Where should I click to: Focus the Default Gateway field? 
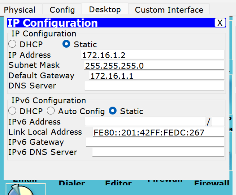click(156, 76)
